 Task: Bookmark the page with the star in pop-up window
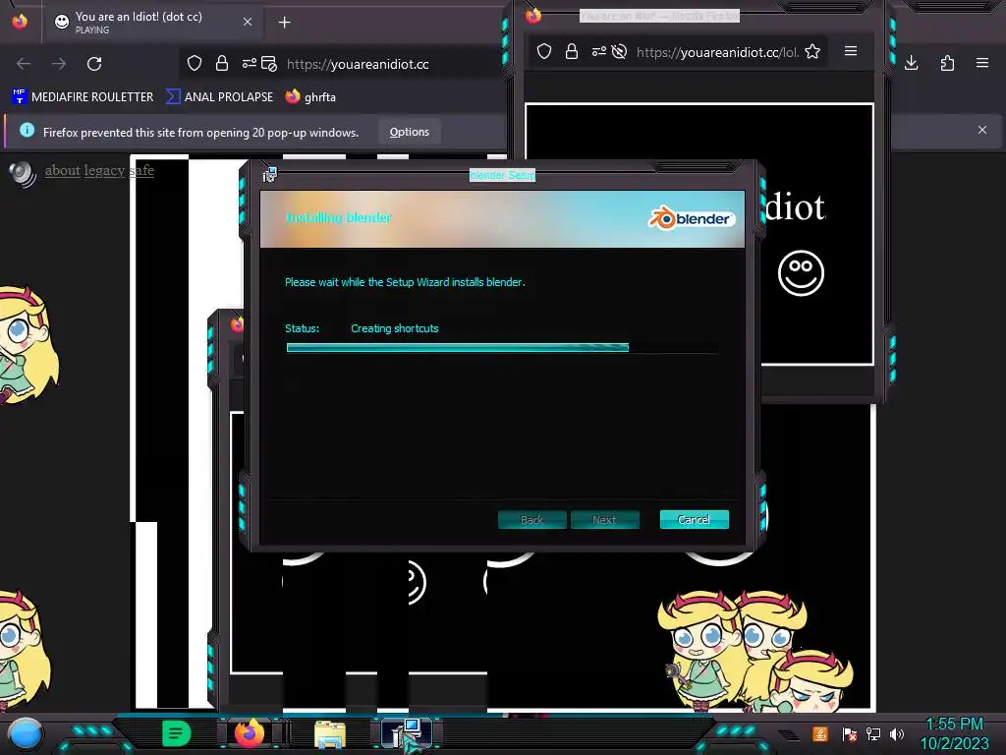click(812, 51)
